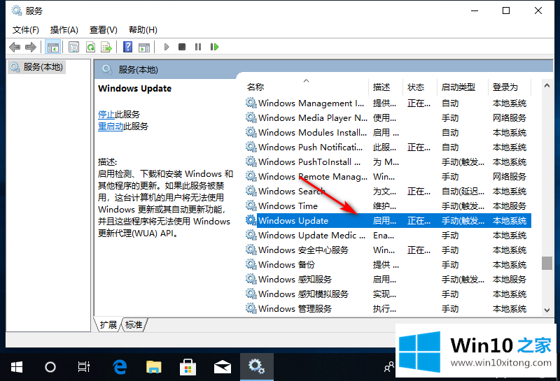Sort by the 名称 column header
Screen dimensions: 560x381
(307, 87)
